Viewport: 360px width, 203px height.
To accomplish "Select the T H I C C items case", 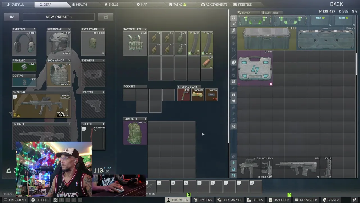I will pos(267,39).
